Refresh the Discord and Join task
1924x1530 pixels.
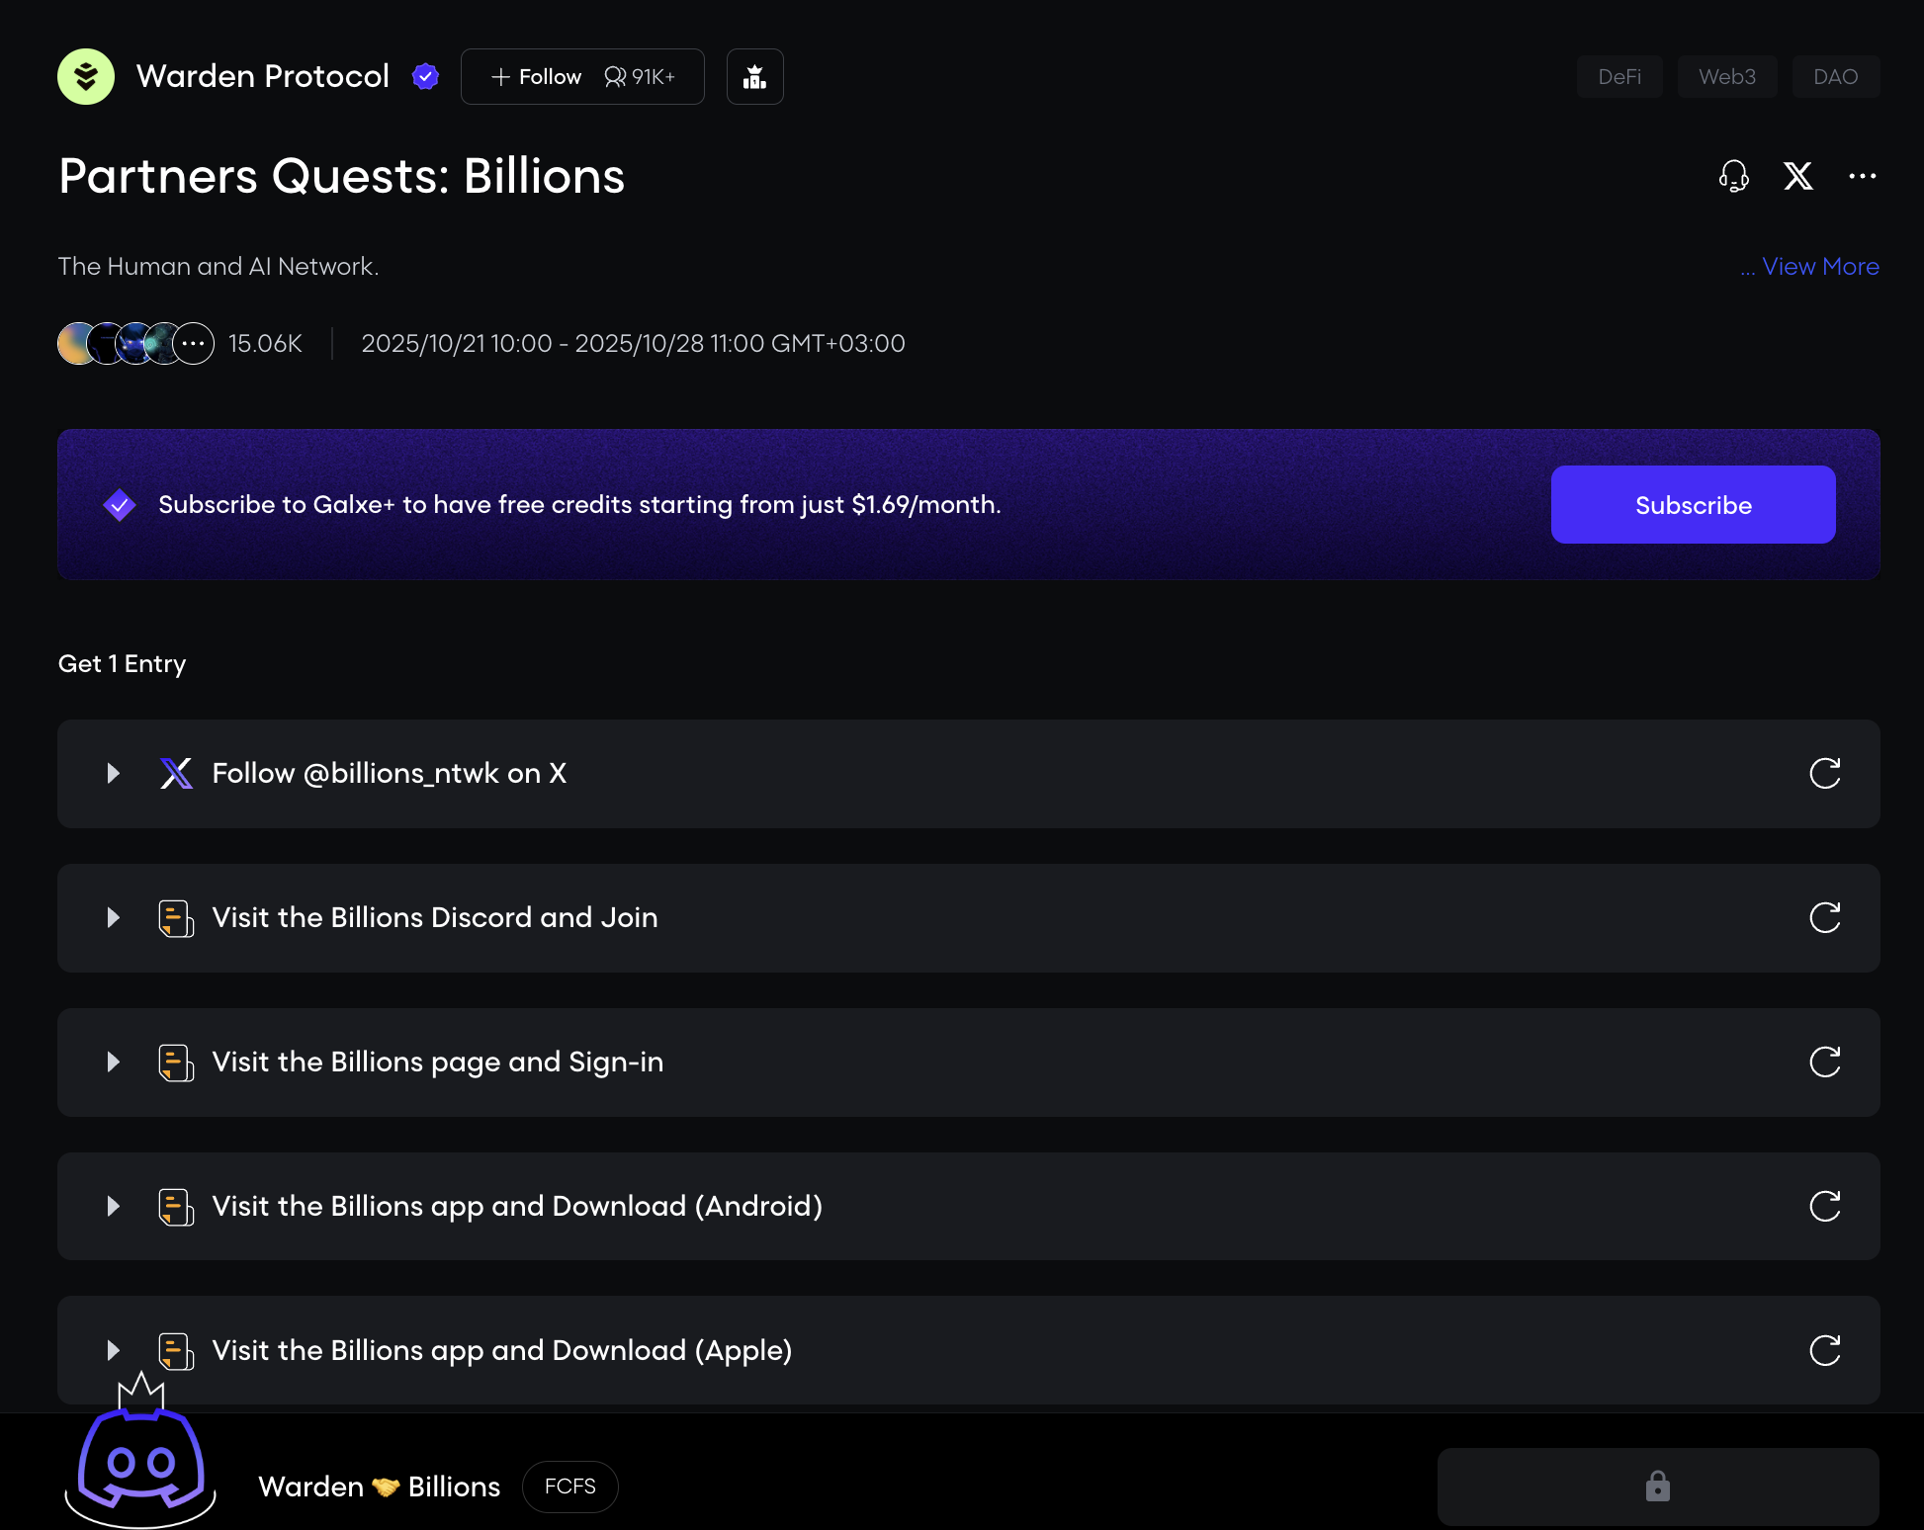tap(1824, 917)
